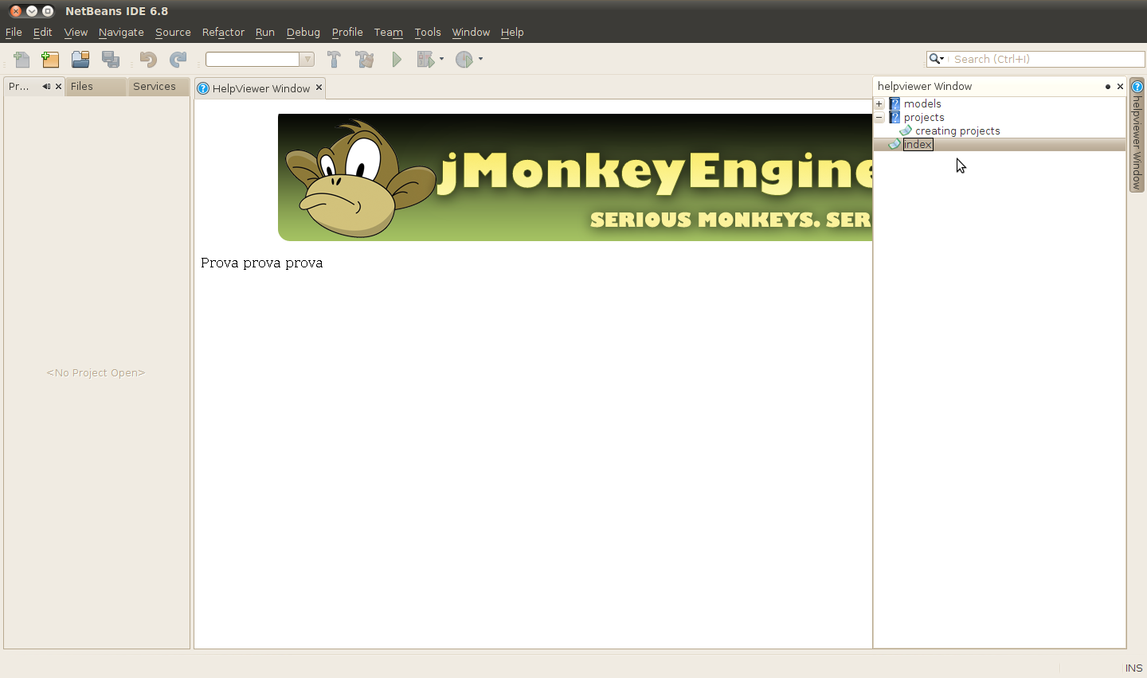The image size is (1147, 678).
Task: Open the Tools menu
Action: (428, 32)
